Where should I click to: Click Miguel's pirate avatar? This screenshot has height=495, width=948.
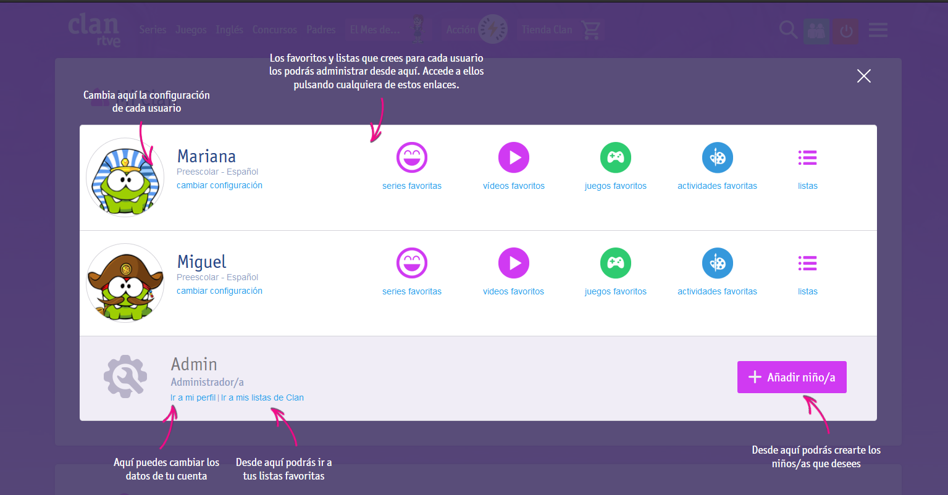tap(125, 283)
